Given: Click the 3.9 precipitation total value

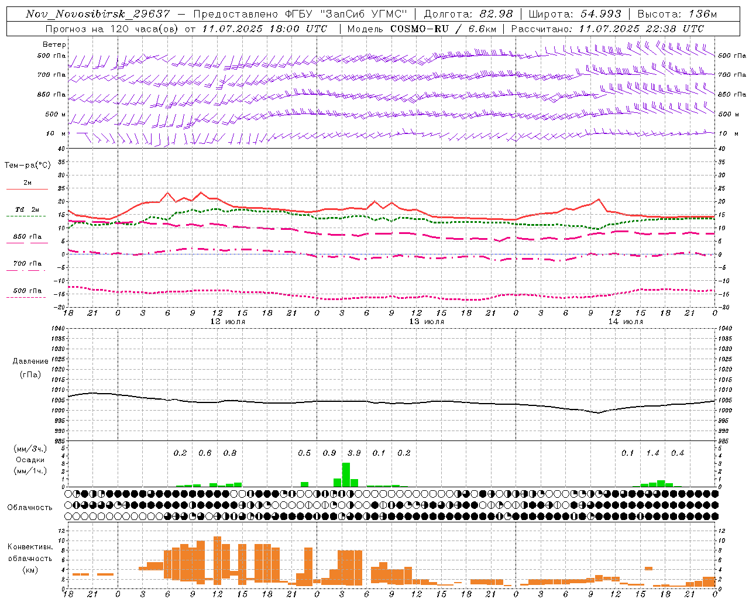Looking at the screenshot, I should click(x=354, y=453).
